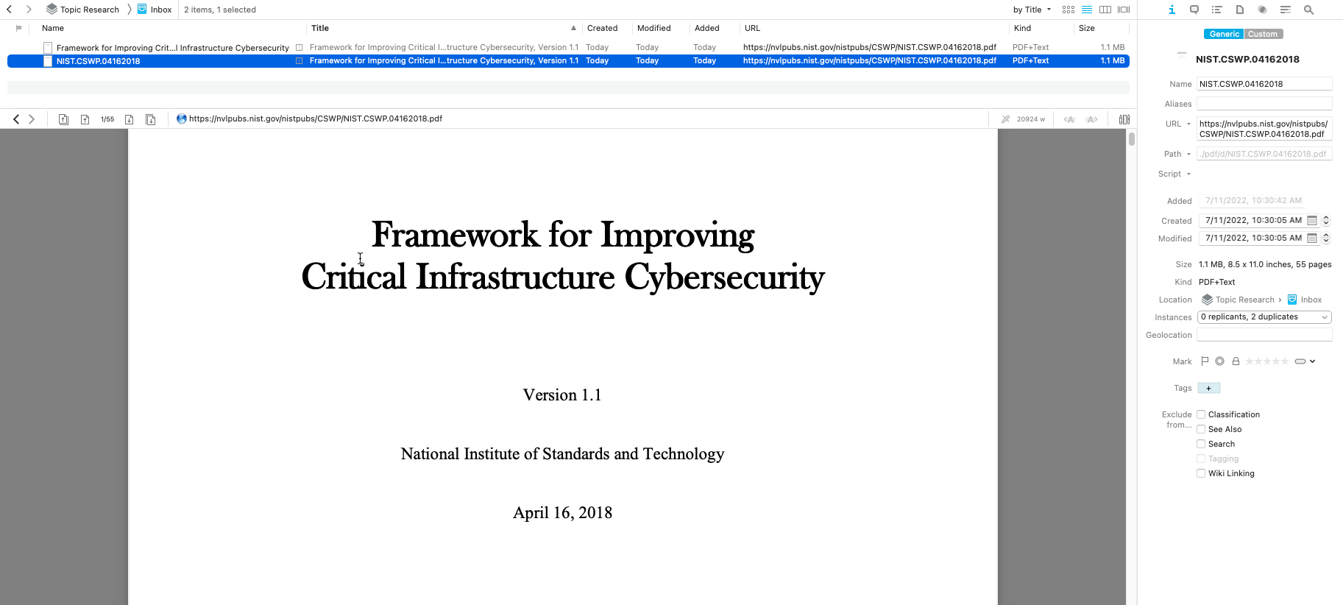Screen dimensions: 1343x605
Task: Enable Exclude from Classification checkbox
Action: (x=1201, y=414)
